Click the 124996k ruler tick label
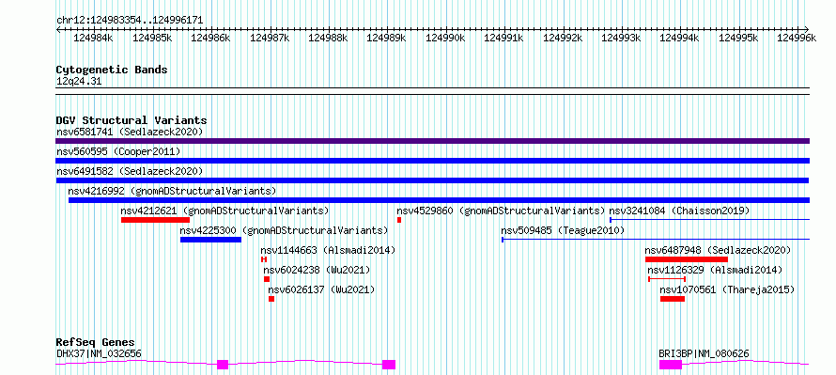Image resolution: width=836 pixels, height=375 pixels. (797, 39)
